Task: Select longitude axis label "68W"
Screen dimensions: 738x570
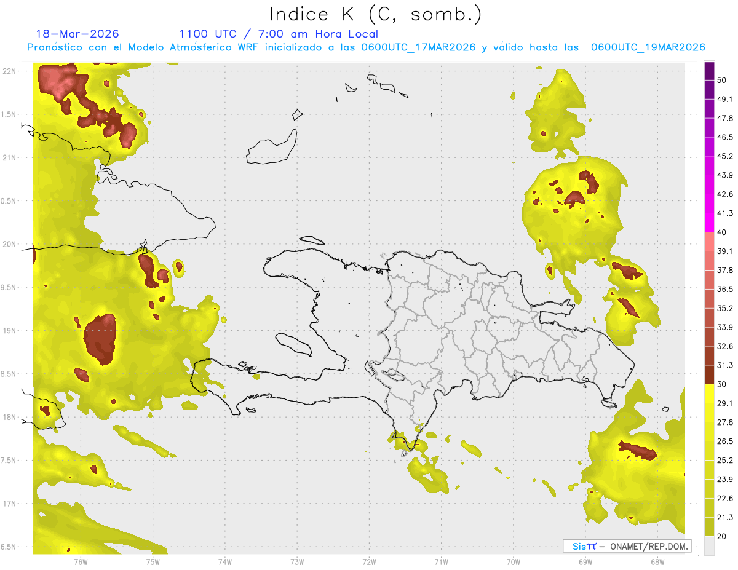Action: (x=657, y=561)
